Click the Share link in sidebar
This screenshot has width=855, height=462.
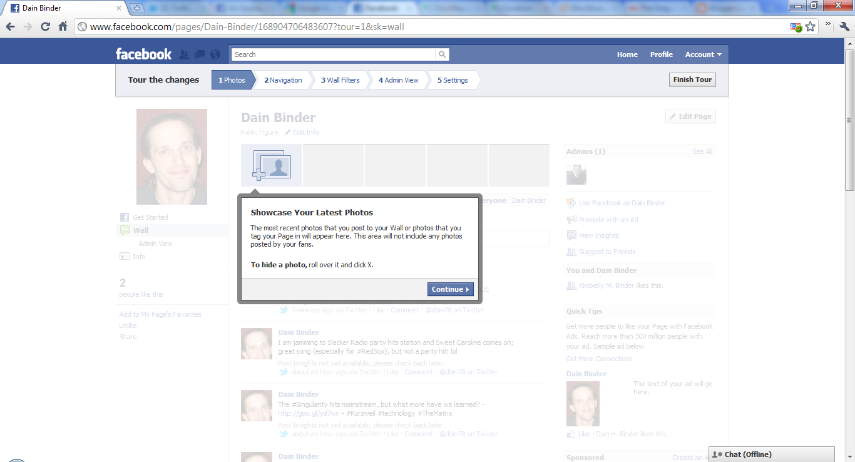pos(128,337)
